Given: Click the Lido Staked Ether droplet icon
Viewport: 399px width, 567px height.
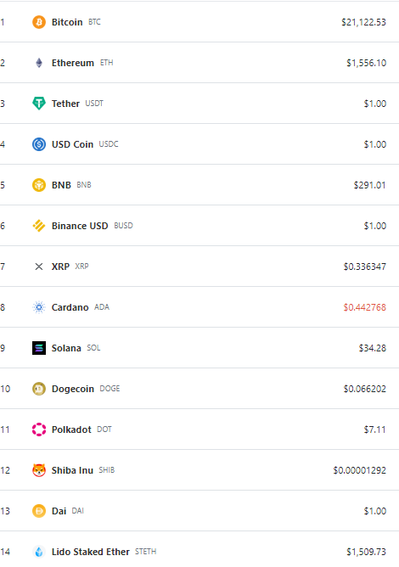Looking at the screenshot, I should [x=39, y=552].
